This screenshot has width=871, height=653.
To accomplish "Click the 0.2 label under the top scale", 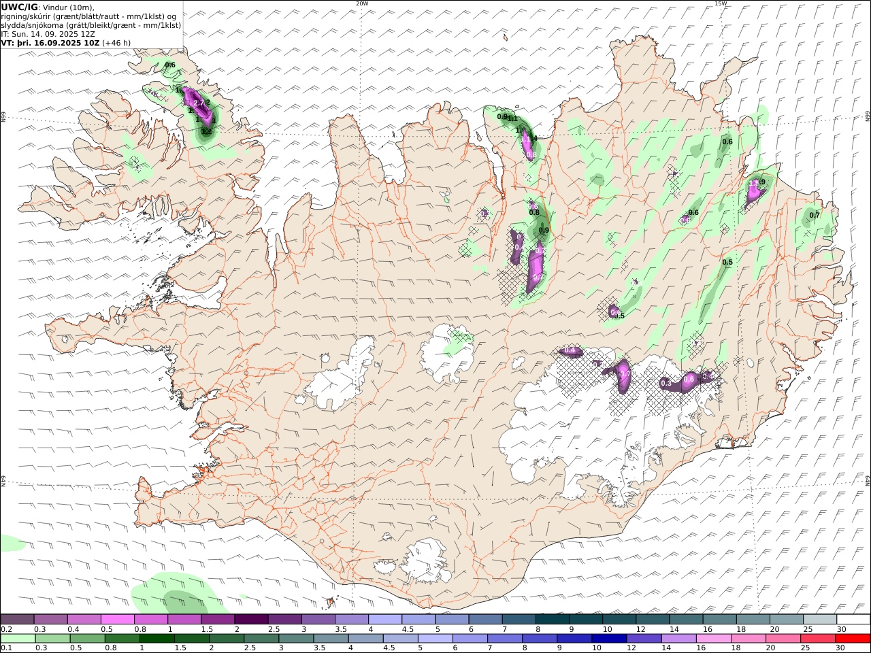I will coord(5,629).
